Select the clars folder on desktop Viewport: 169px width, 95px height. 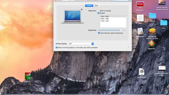click(x=164, y=23)
